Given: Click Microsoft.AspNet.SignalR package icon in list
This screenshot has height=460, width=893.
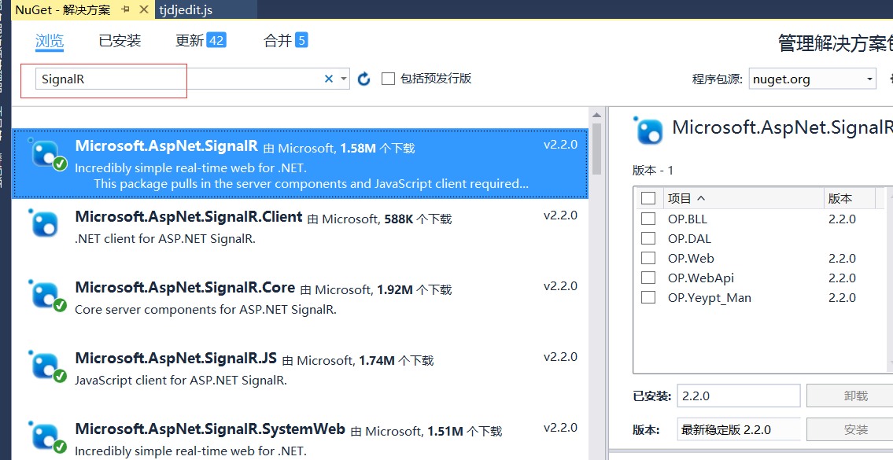Looking at the screenshot, I should pyautogui.click(x=47, y=155).
